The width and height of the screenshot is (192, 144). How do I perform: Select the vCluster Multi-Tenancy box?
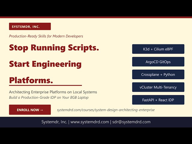tap(158, 87)
